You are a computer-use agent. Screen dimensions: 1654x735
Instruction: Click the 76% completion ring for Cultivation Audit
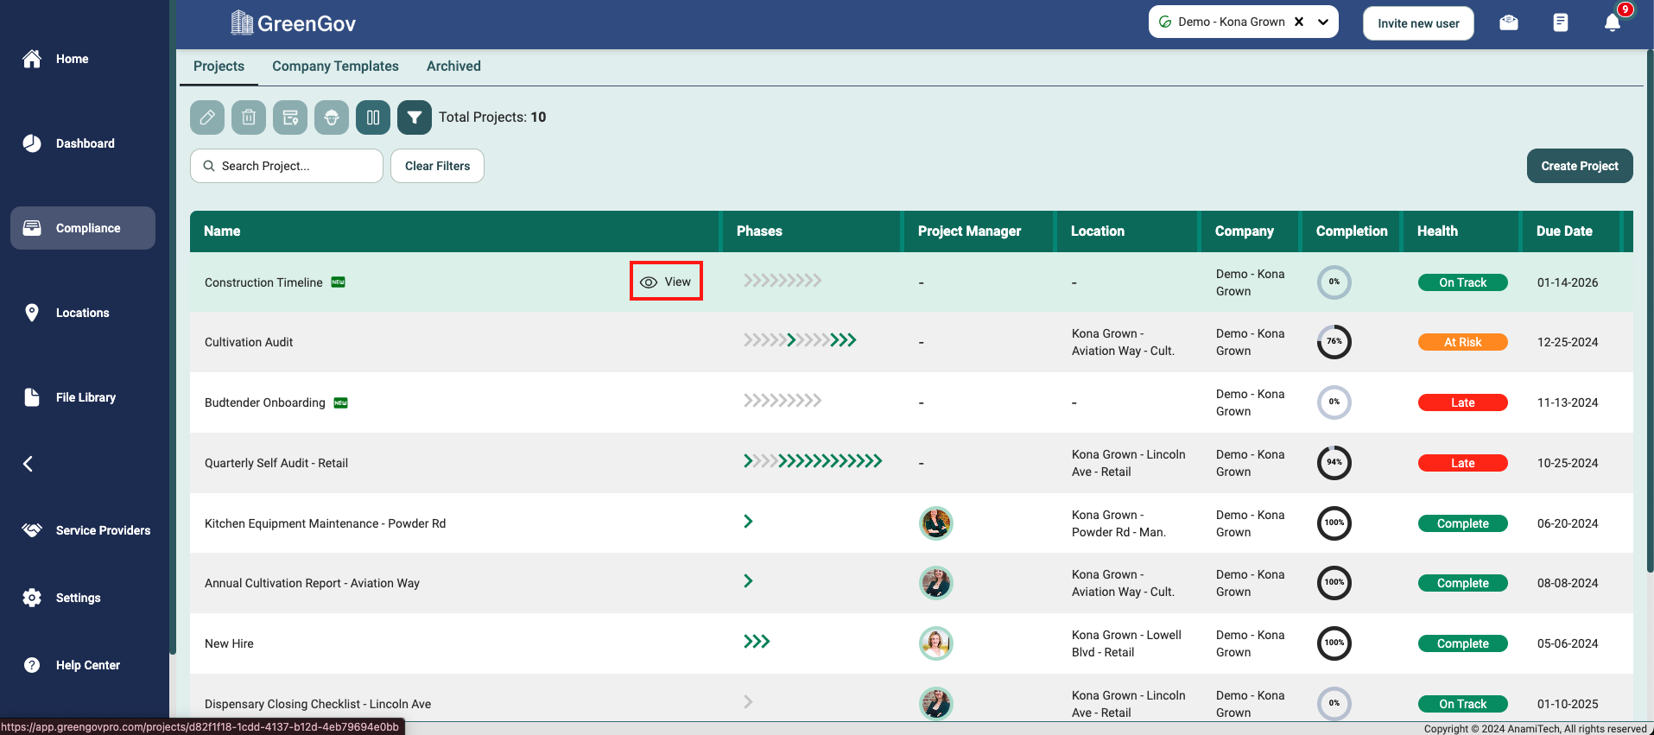tap(1334, 342)
